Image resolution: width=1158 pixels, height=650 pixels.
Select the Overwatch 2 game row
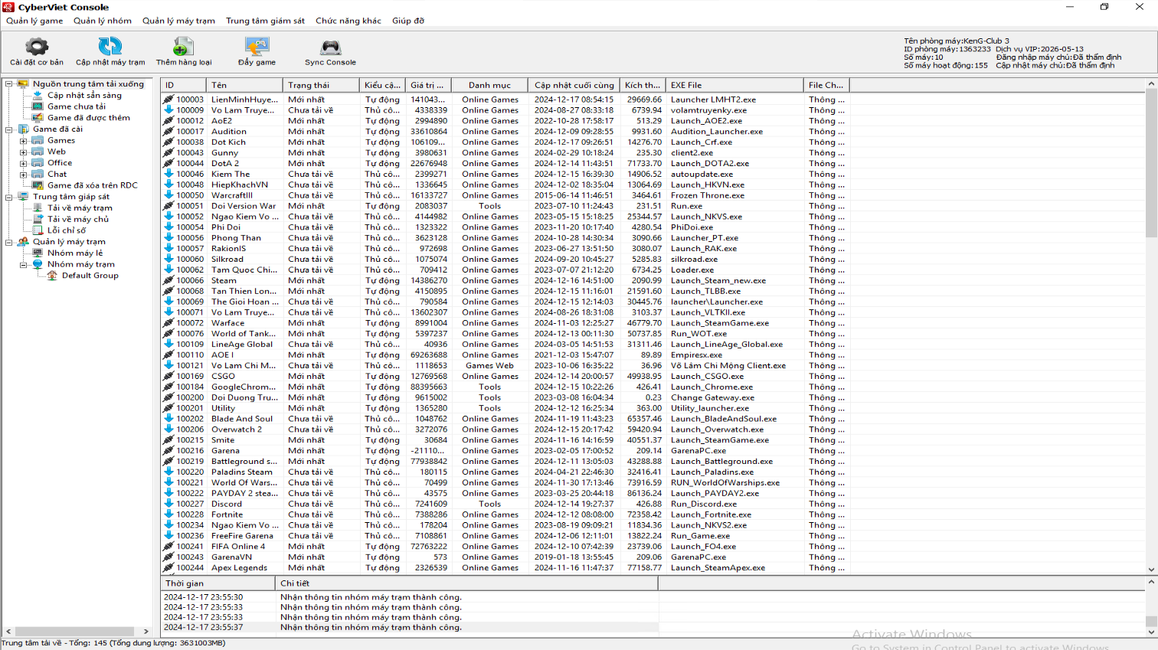(237, 430)
